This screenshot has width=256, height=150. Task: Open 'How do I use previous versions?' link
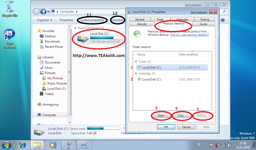click(x=189, y=35)
